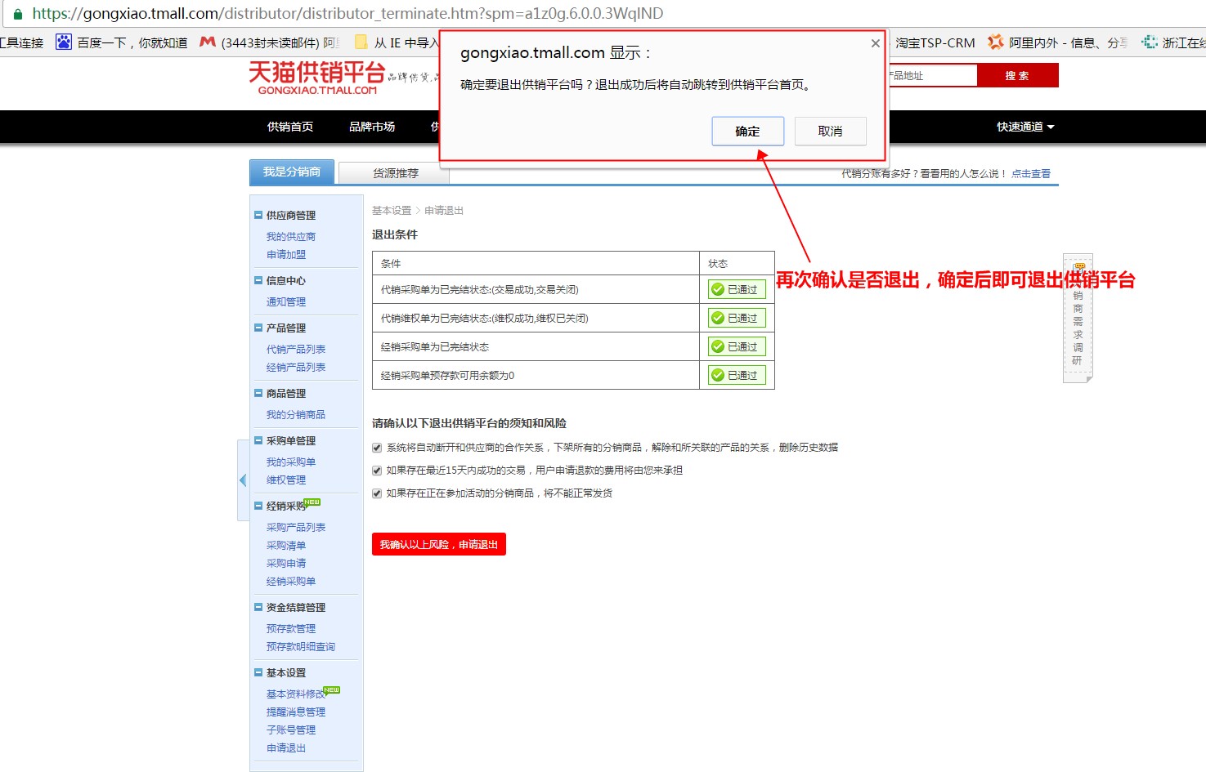The width and height of the screenshot is (1206, 772).
Task: Open 通知管理 in sidebar
Action: pyautogui.click(x=285, y=301)
